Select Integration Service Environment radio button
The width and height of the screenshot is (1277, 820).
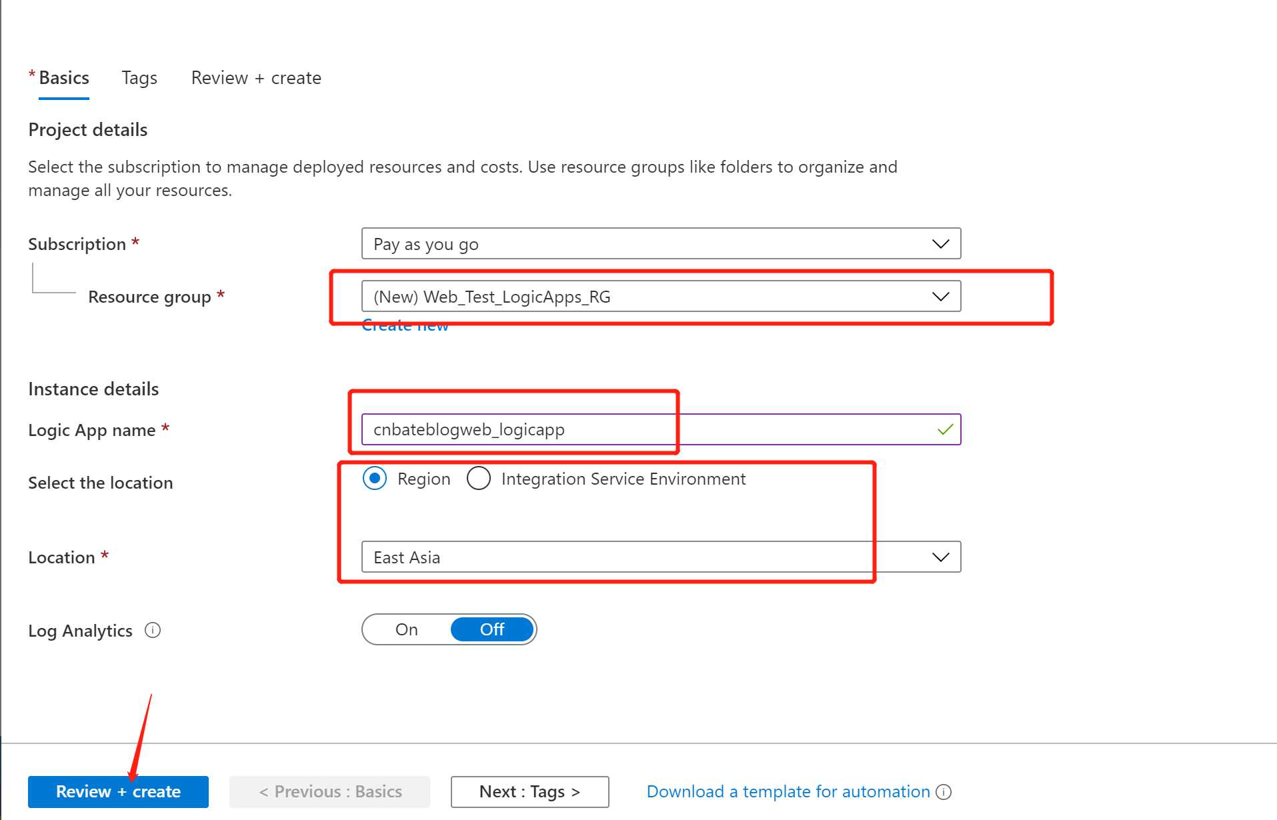tap(479, 479)
